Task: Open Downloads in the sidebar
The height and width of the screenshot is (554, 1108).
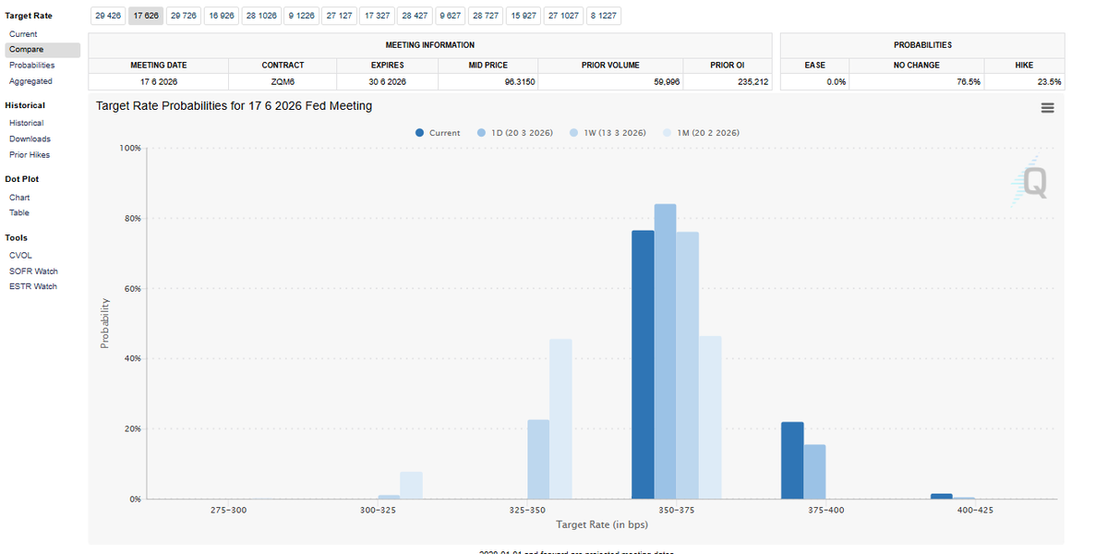Action: pyautogui.click(x=30, y=138)
